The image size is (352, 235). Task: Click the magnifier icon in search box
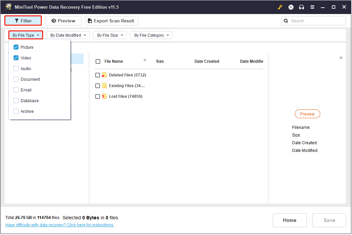click(x=285, y=21)
